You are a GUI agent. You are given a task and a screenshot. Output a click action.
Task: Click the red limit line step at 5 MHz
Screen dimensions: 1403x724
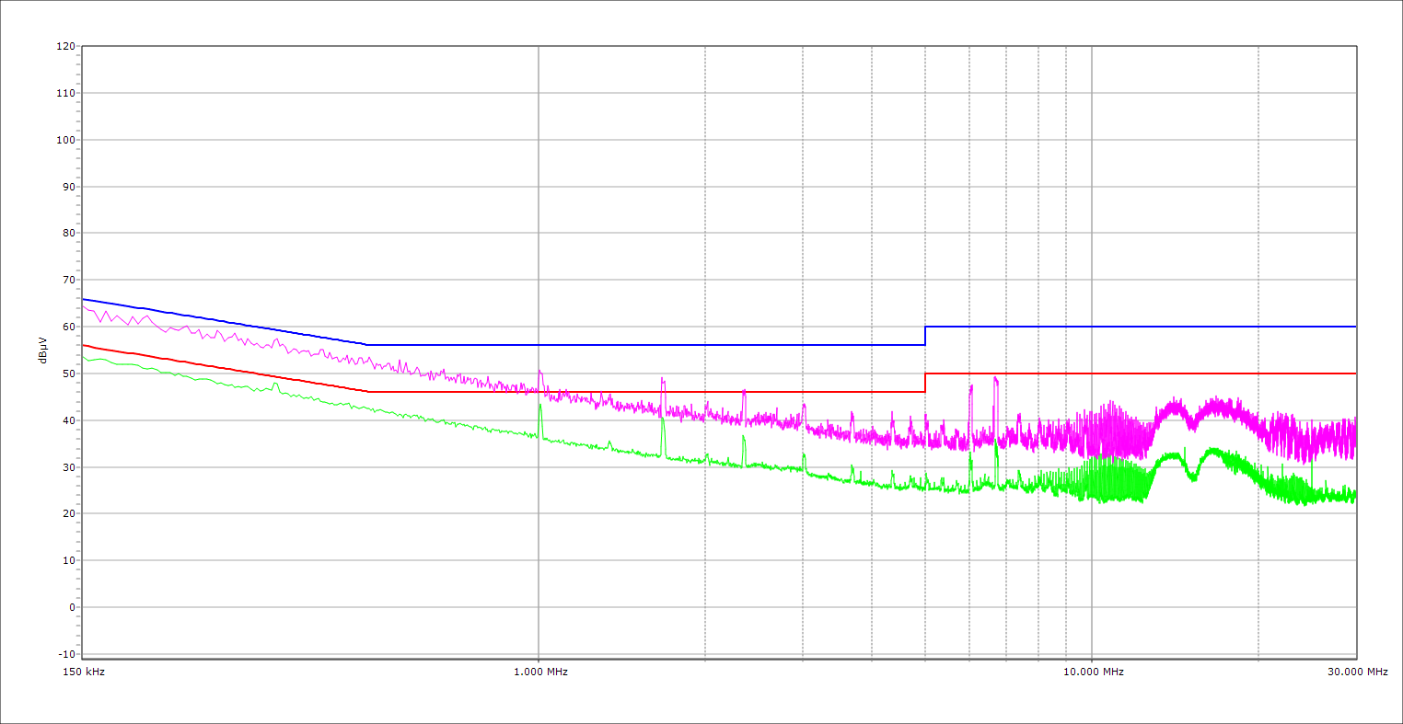point(925,383)
